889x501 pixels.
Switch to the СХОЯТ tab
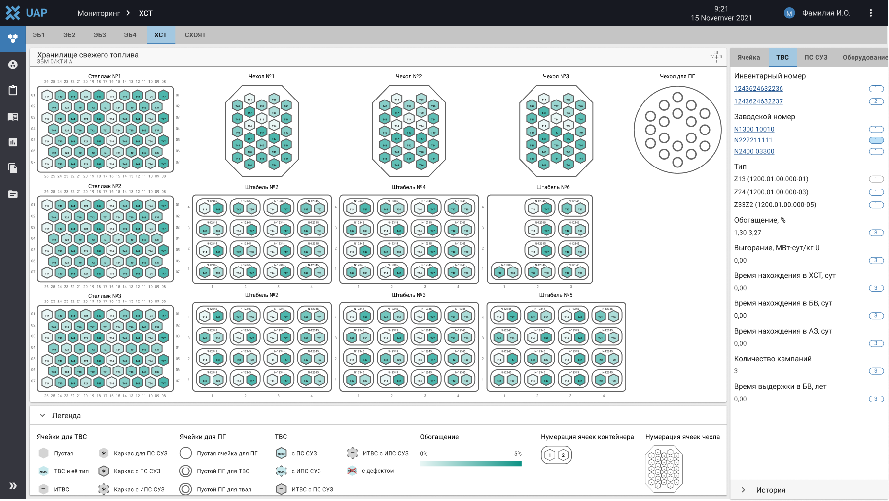coord(195,35)
